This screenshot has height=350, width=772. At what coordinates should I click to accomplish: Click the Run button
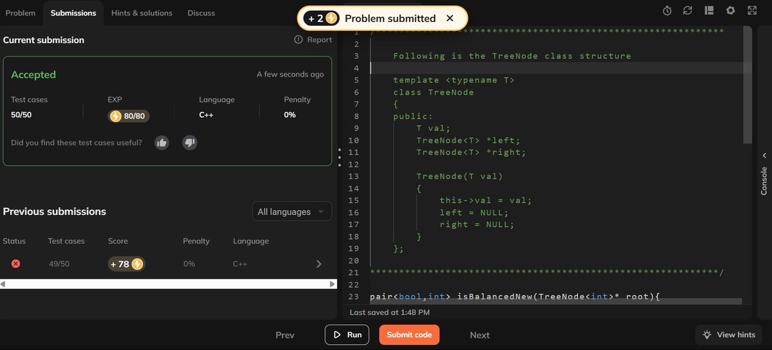point(347,335)
